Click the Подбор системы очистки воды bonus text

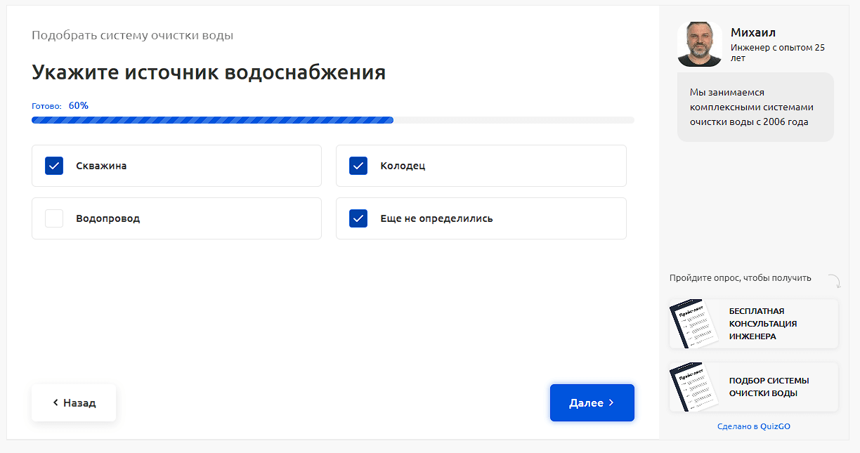click(x=769, y=387)
